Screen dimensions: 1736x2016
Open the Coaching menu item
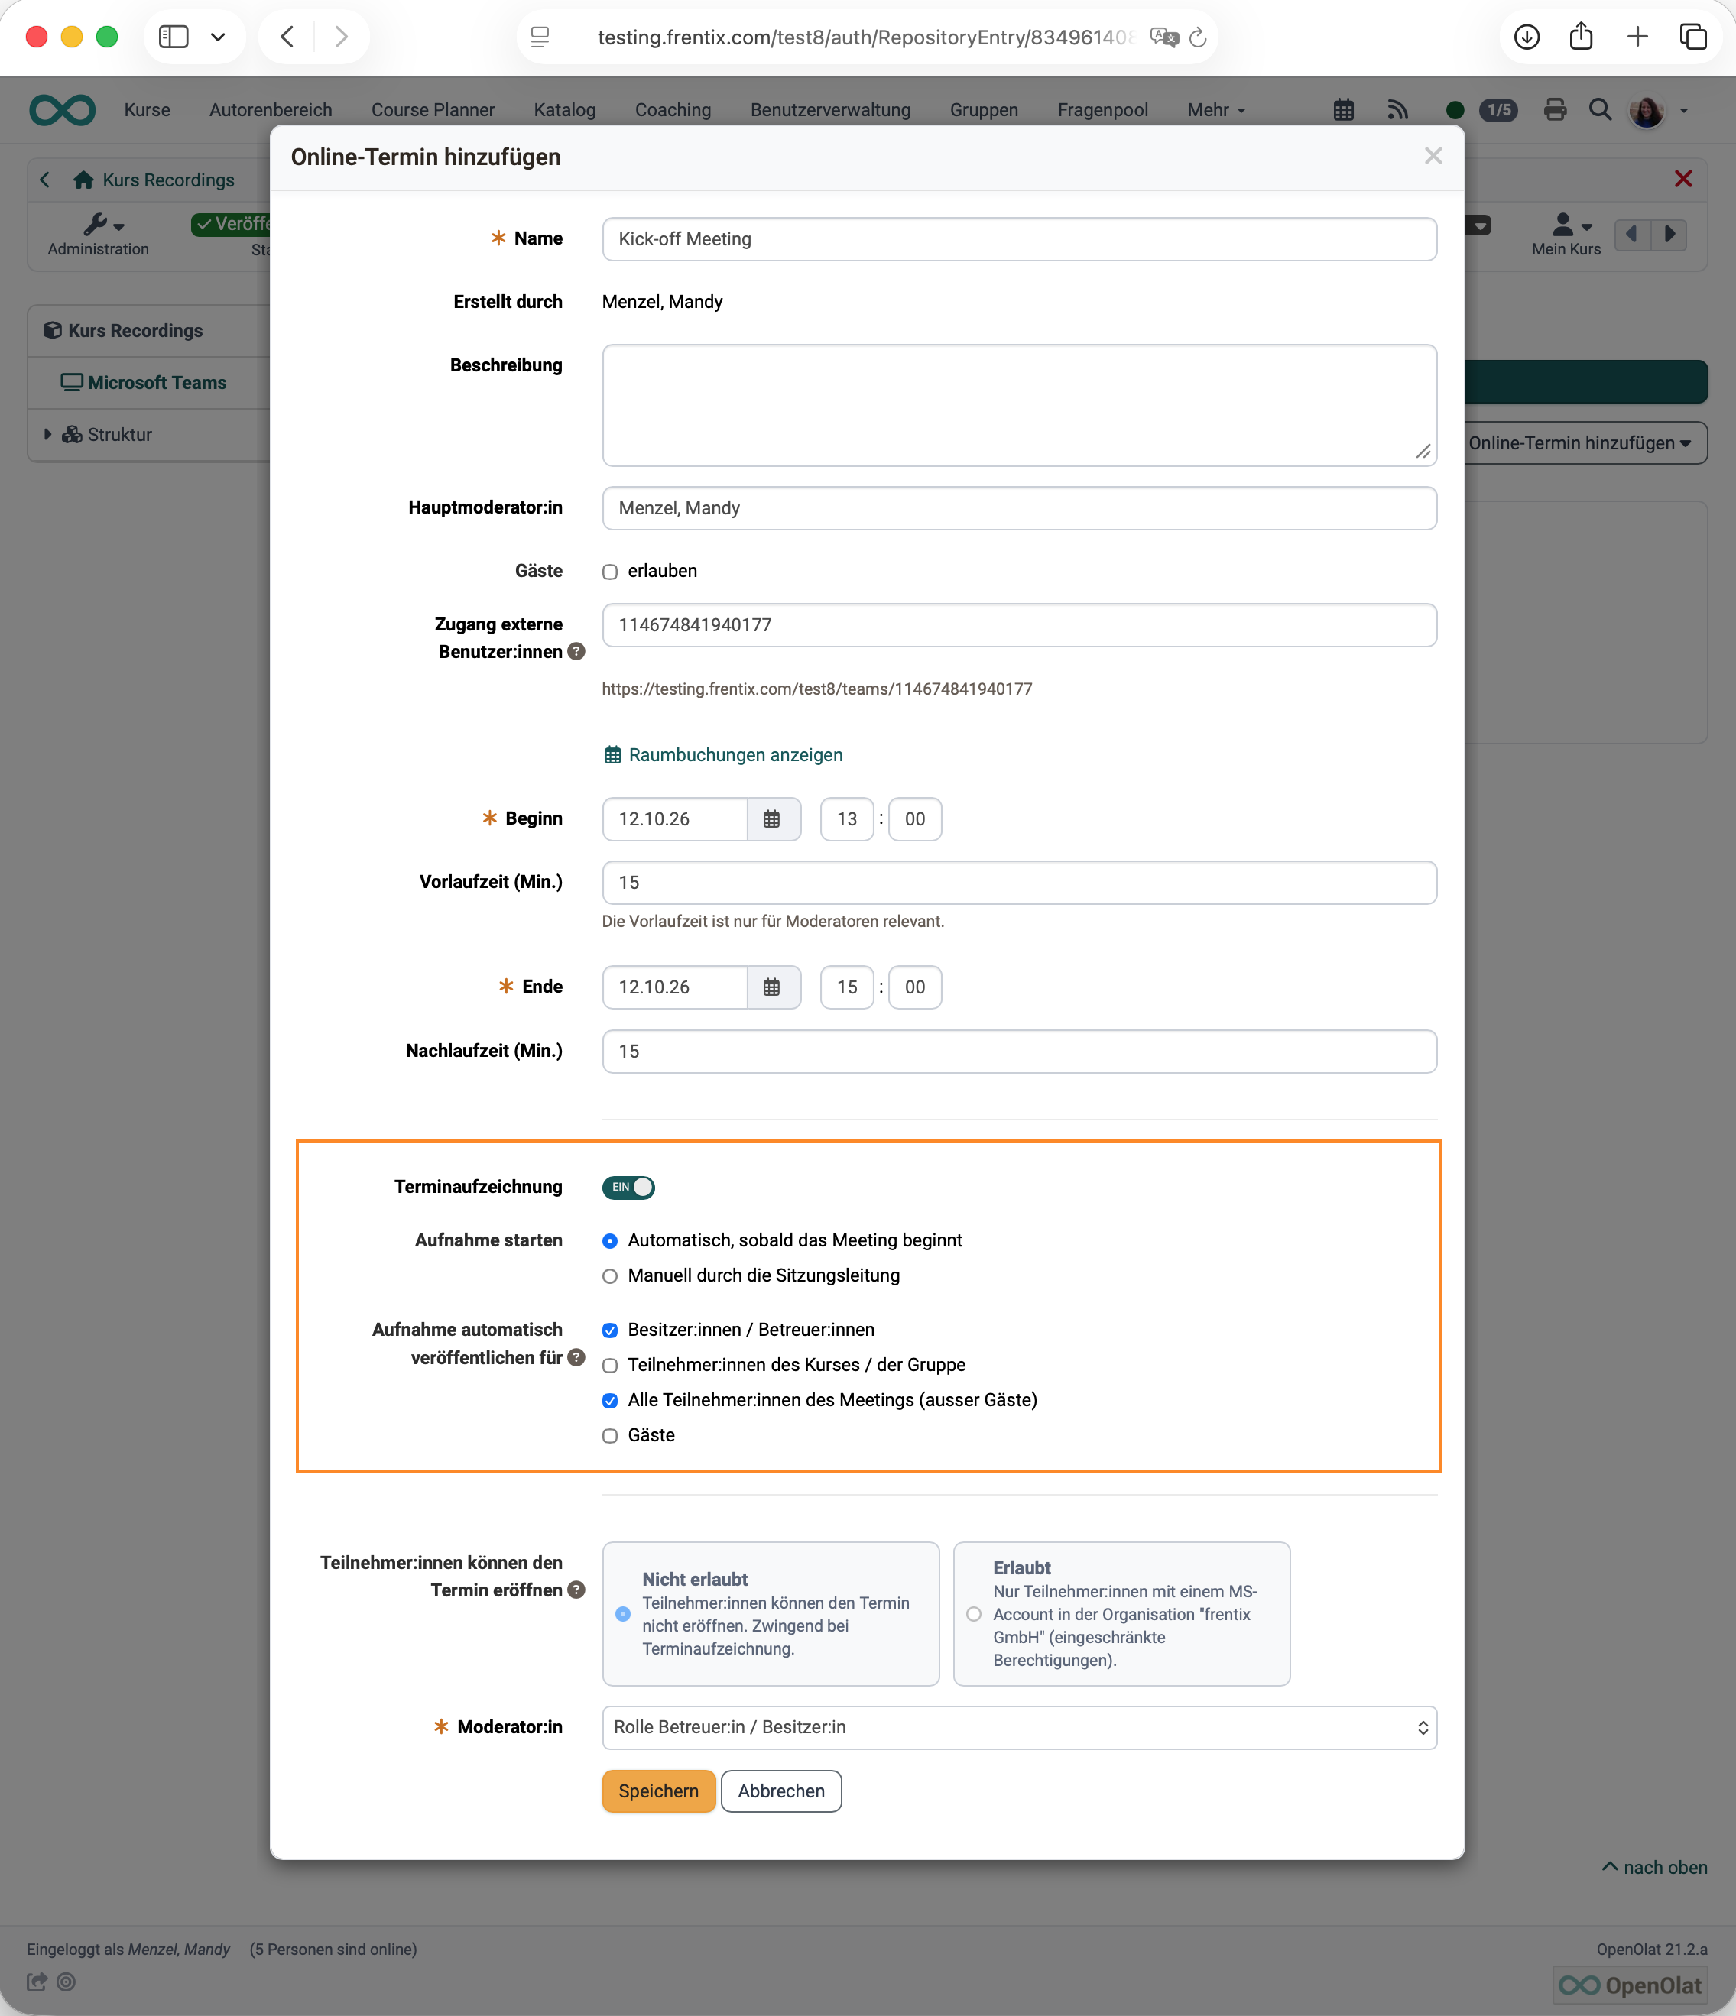(x=673, y=110)
